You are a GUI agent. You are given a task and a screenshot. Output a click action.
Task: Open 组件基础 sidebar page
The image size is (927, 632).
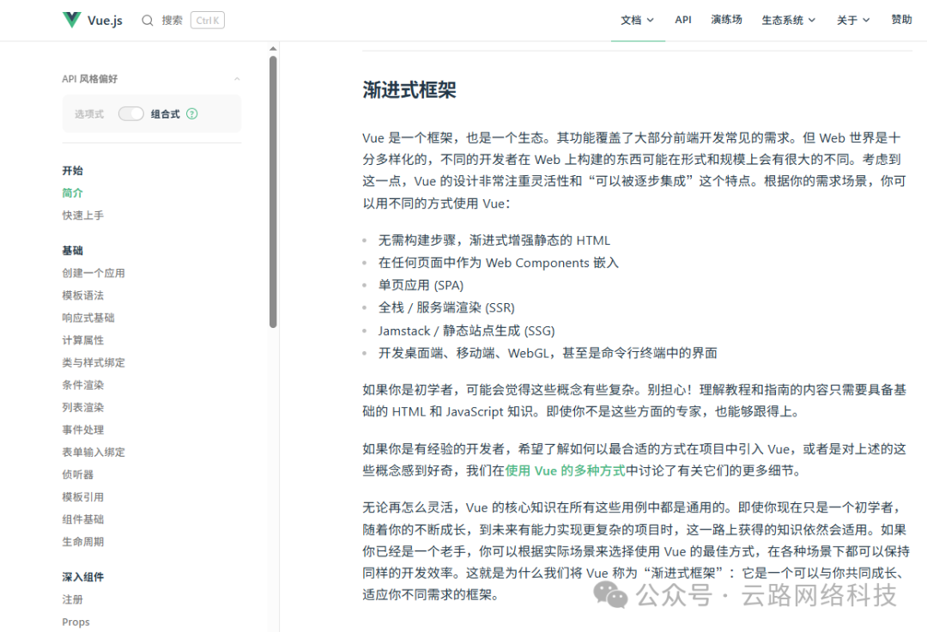[x=82, y=519]
